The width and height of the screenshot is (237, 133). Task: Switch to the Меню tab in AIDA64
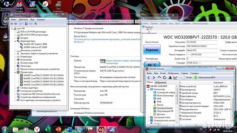(x=150, y=82)
